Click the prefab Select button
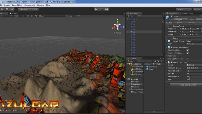Image resolution: width=202 pixels, height=114 pixels. pyautogui.click(x=180, y=23)
